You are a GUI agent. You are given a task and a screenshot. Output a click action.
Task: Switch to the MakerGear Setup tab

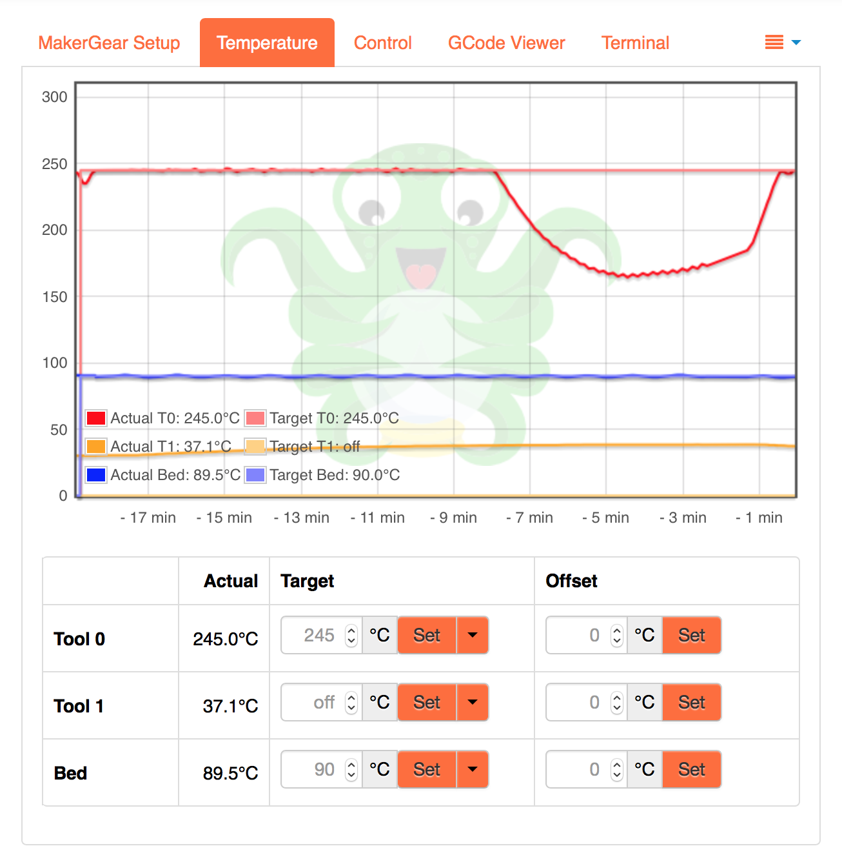(x=109, y=43)
